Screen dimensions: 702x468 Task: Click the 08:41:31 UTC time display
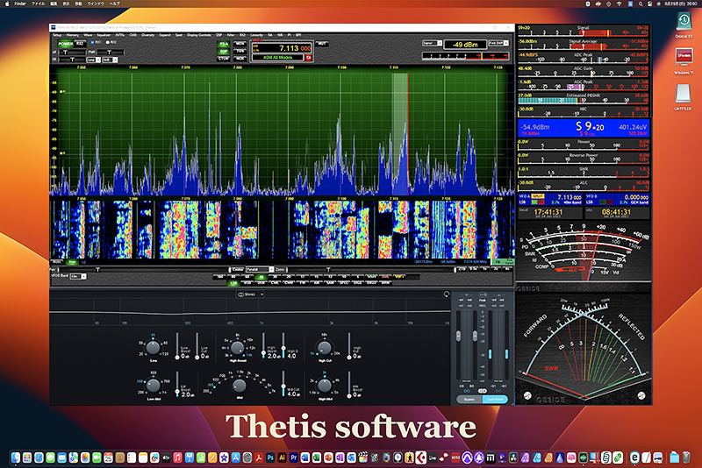pyautogui.click(x=616, y=212)
